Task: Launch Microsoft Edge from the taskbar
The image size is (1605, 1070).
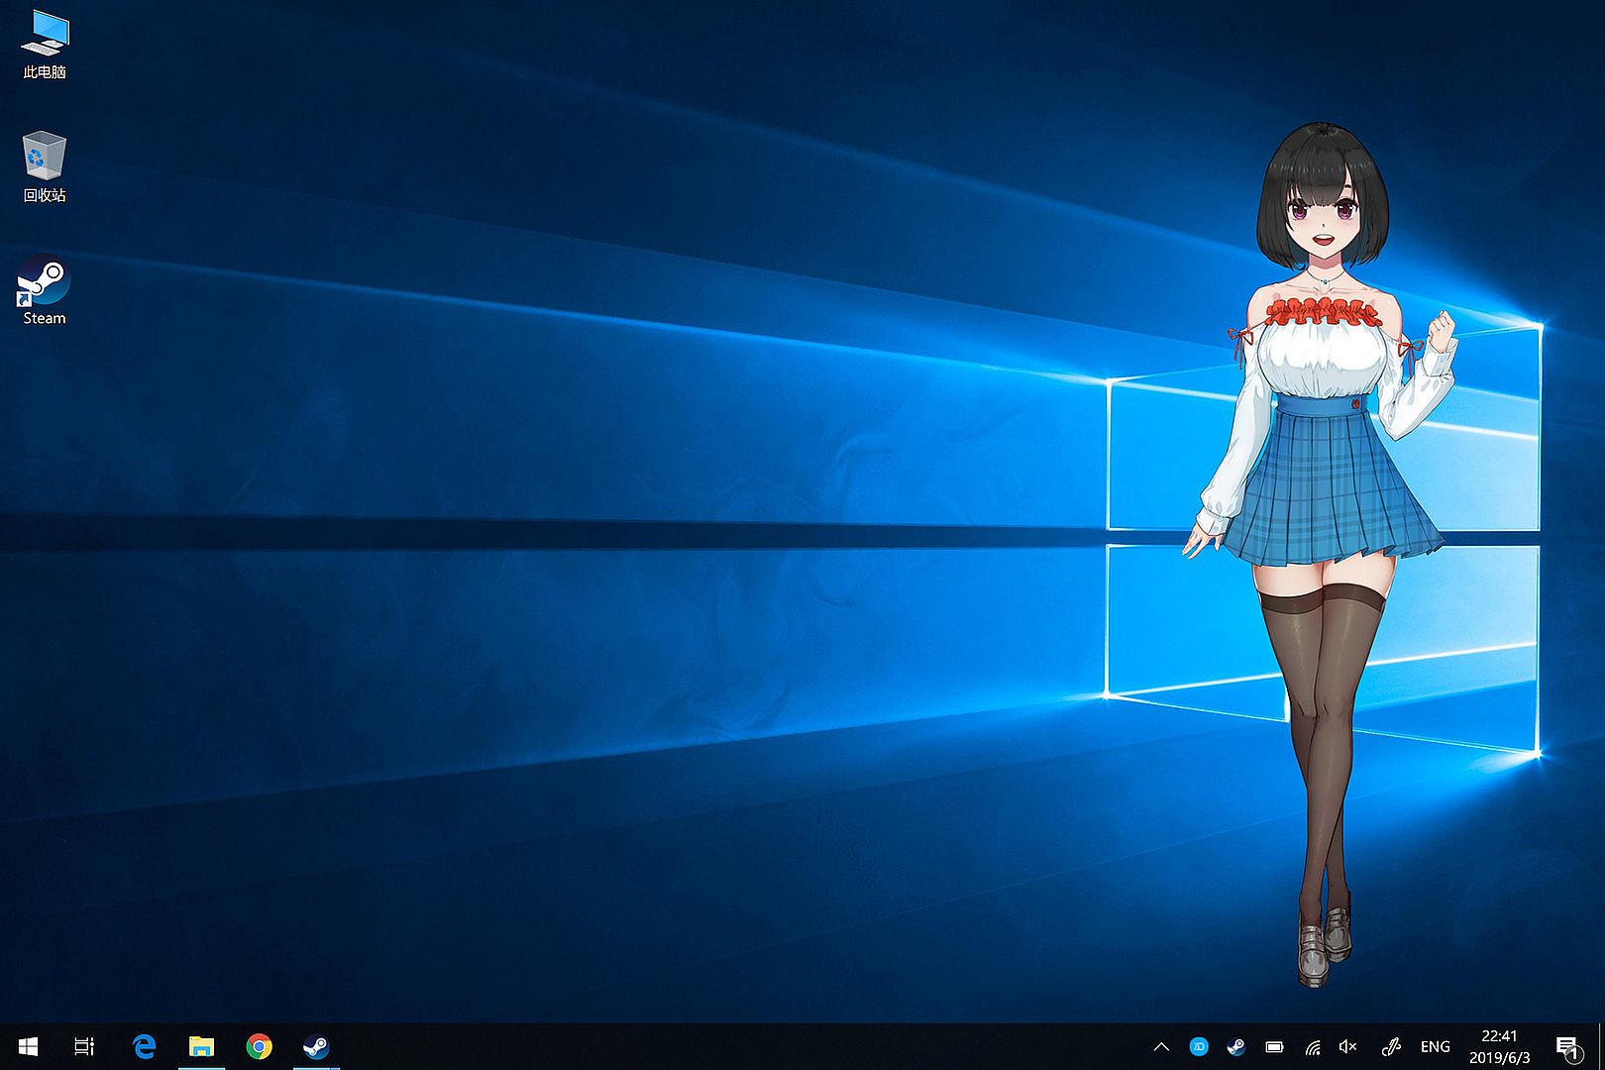Action: (x=145, y=1046)
